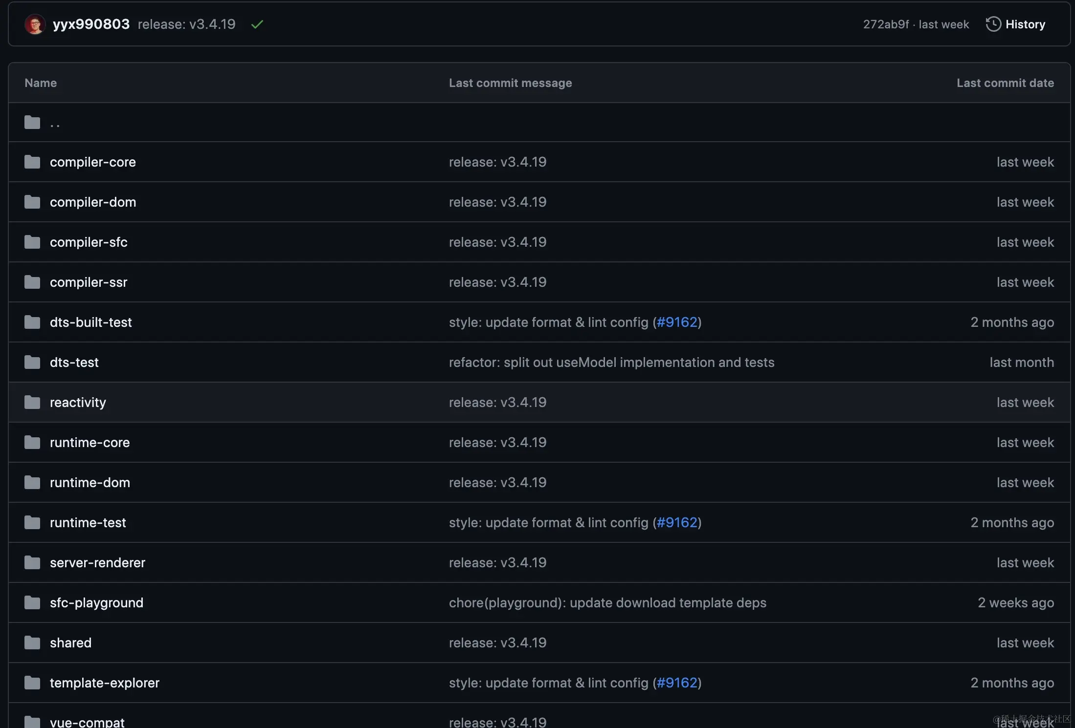Open chore(playground) commit message link
The image size is (1075, 728).
click(607, 602)
